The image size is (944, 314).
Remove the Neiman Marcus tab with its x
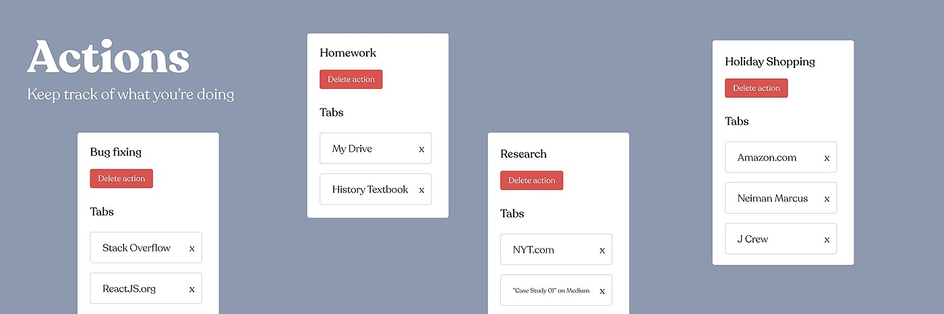coord(827,199)
